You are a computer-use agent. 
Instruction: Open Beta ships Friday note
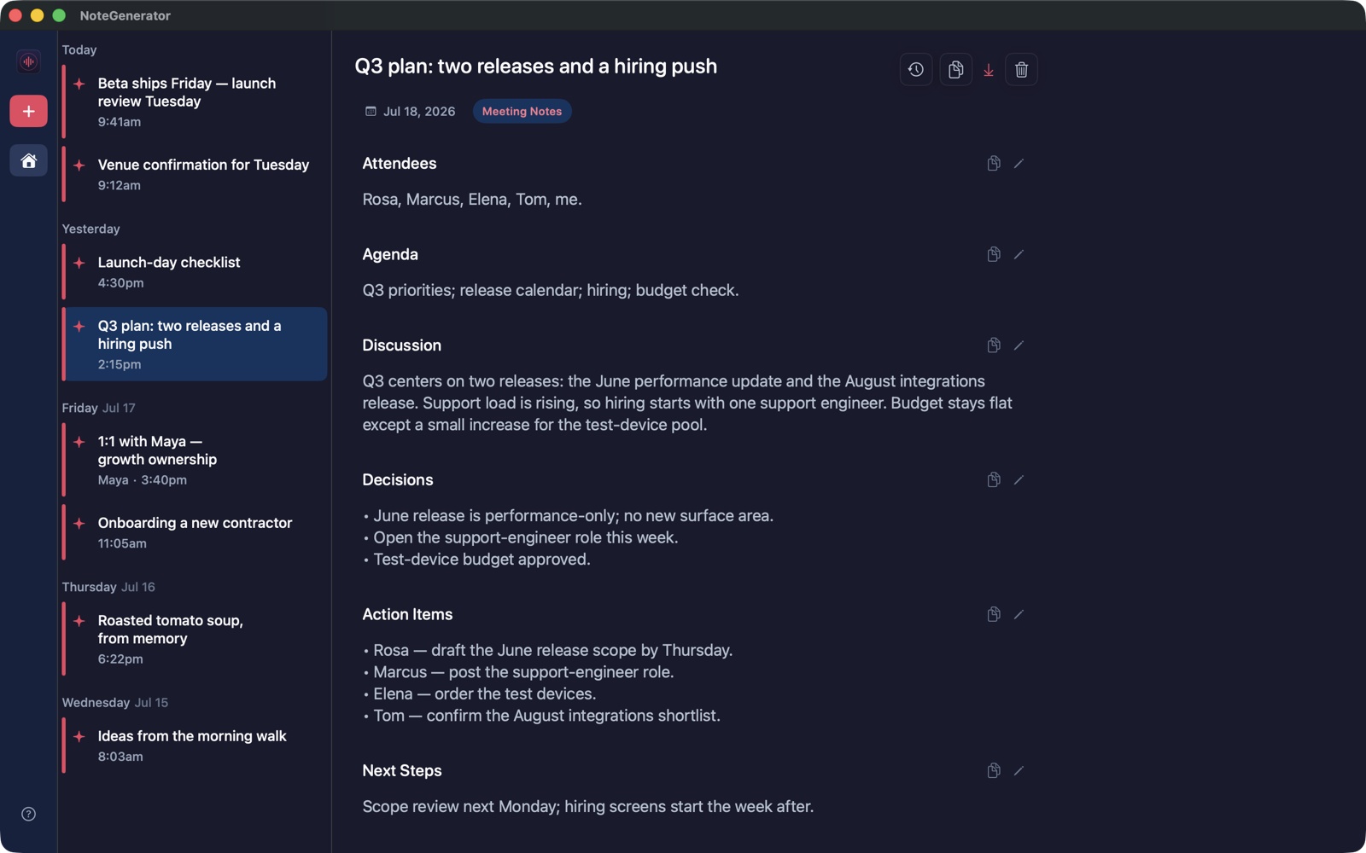point(195,102)
